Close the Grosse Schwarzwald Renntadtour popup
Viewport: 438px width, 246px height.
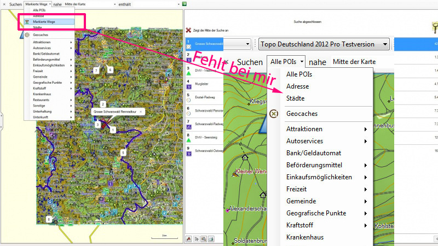[x=141, y=112]
